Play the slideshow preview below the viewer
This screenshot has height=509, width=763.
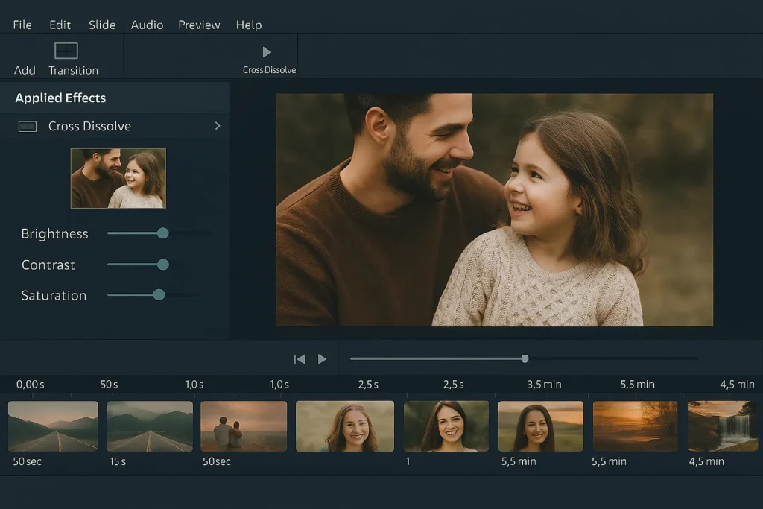(x=323, y=359)
